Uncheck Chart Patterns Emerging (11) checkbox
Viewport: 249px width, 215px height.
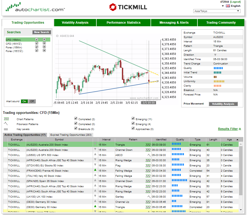point(133,119)
